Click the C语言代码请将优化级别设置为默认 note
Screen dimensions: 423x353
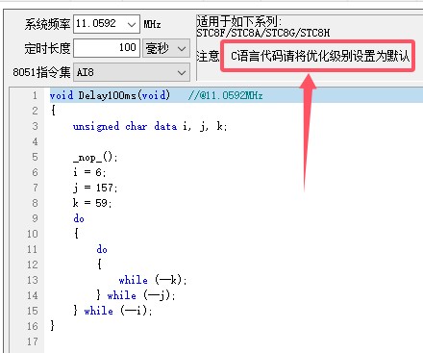tap(320, 56)
